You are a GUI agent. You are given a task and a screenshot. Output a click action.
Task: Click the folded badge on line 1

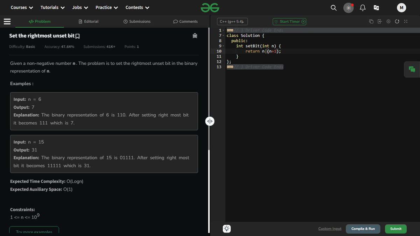pyautogui.click(x=230, y=30)
